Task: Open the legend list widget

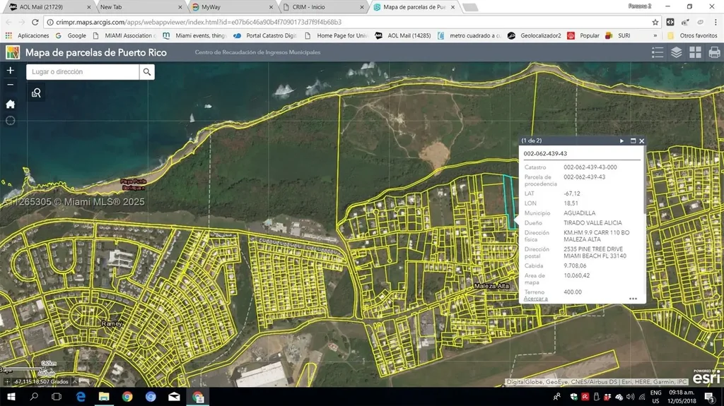Action: pyautogui.click(x=658, y=52)
